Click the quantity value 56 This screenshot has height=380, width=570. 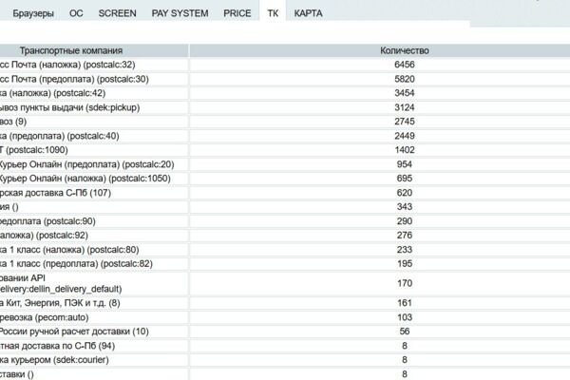(405, 332)
